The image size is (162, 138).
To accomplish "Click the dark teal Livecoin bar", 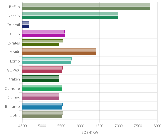I will click(x=70, y=17).
